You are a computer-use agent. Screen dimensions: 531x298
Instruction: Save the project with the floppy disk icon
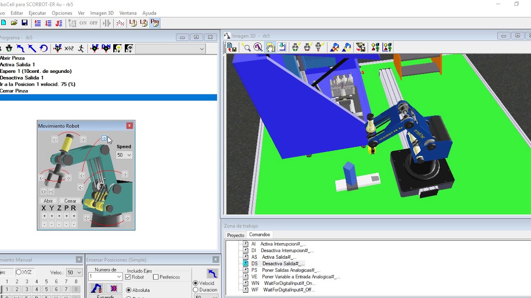[24, 23]
